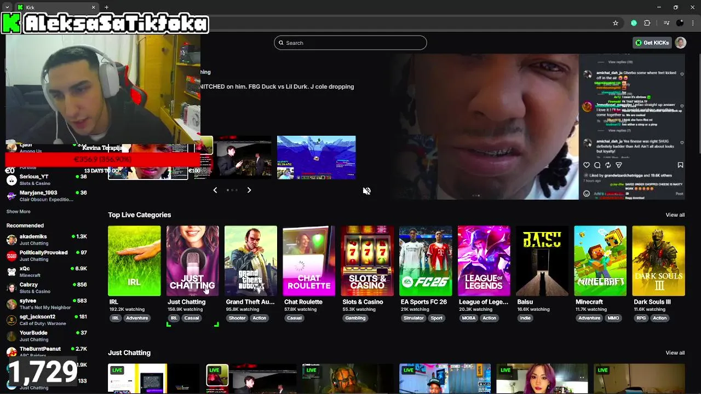Select the MMO tag
701x394 pixels.
(613, 318)
